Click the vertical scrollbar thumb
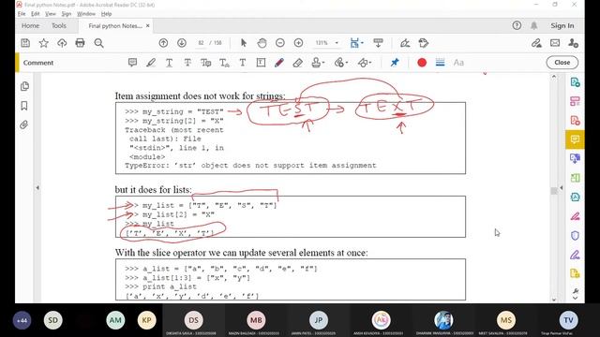 554,191
